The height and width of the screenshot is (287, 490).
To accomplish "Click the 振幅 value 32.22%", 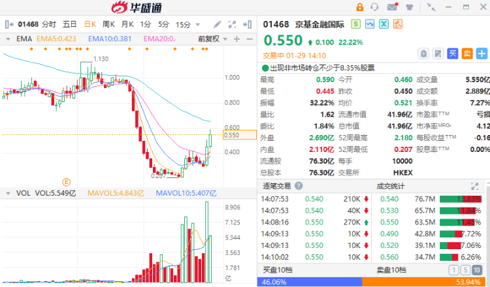I will pos(322,102).
